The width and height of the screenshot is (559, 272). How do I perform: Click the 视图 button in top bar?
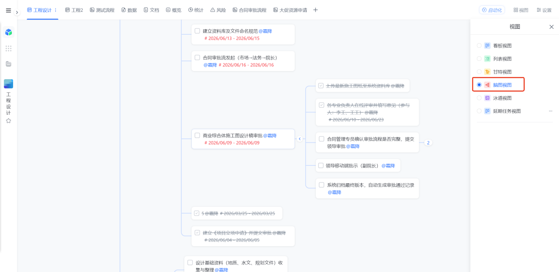(521, 10)
